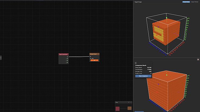Image resolution: width=200 pixels, height=112 pixels.
Task: Switch to the Target Shape tab
Action: [186, 2]
